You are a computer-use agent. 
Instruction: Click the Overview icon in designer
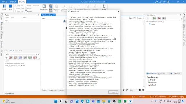point(143,90)
